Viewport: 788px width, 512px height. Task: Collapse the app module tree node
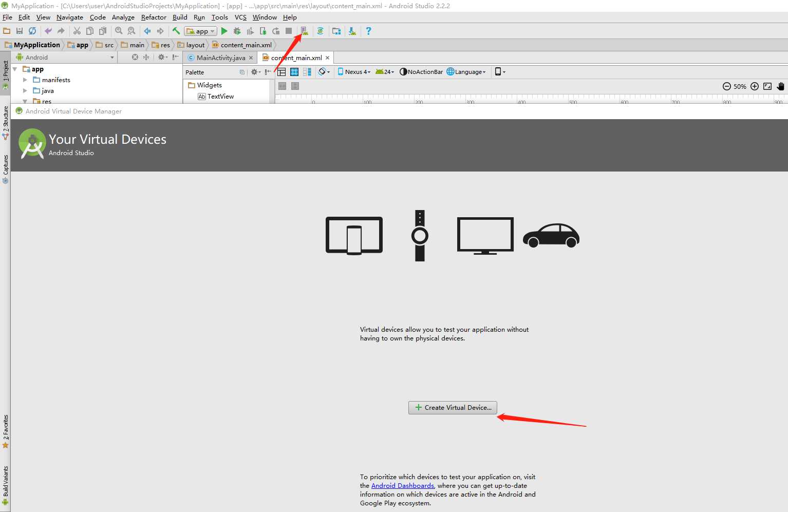pyautogui.click(x=14, y=69)
